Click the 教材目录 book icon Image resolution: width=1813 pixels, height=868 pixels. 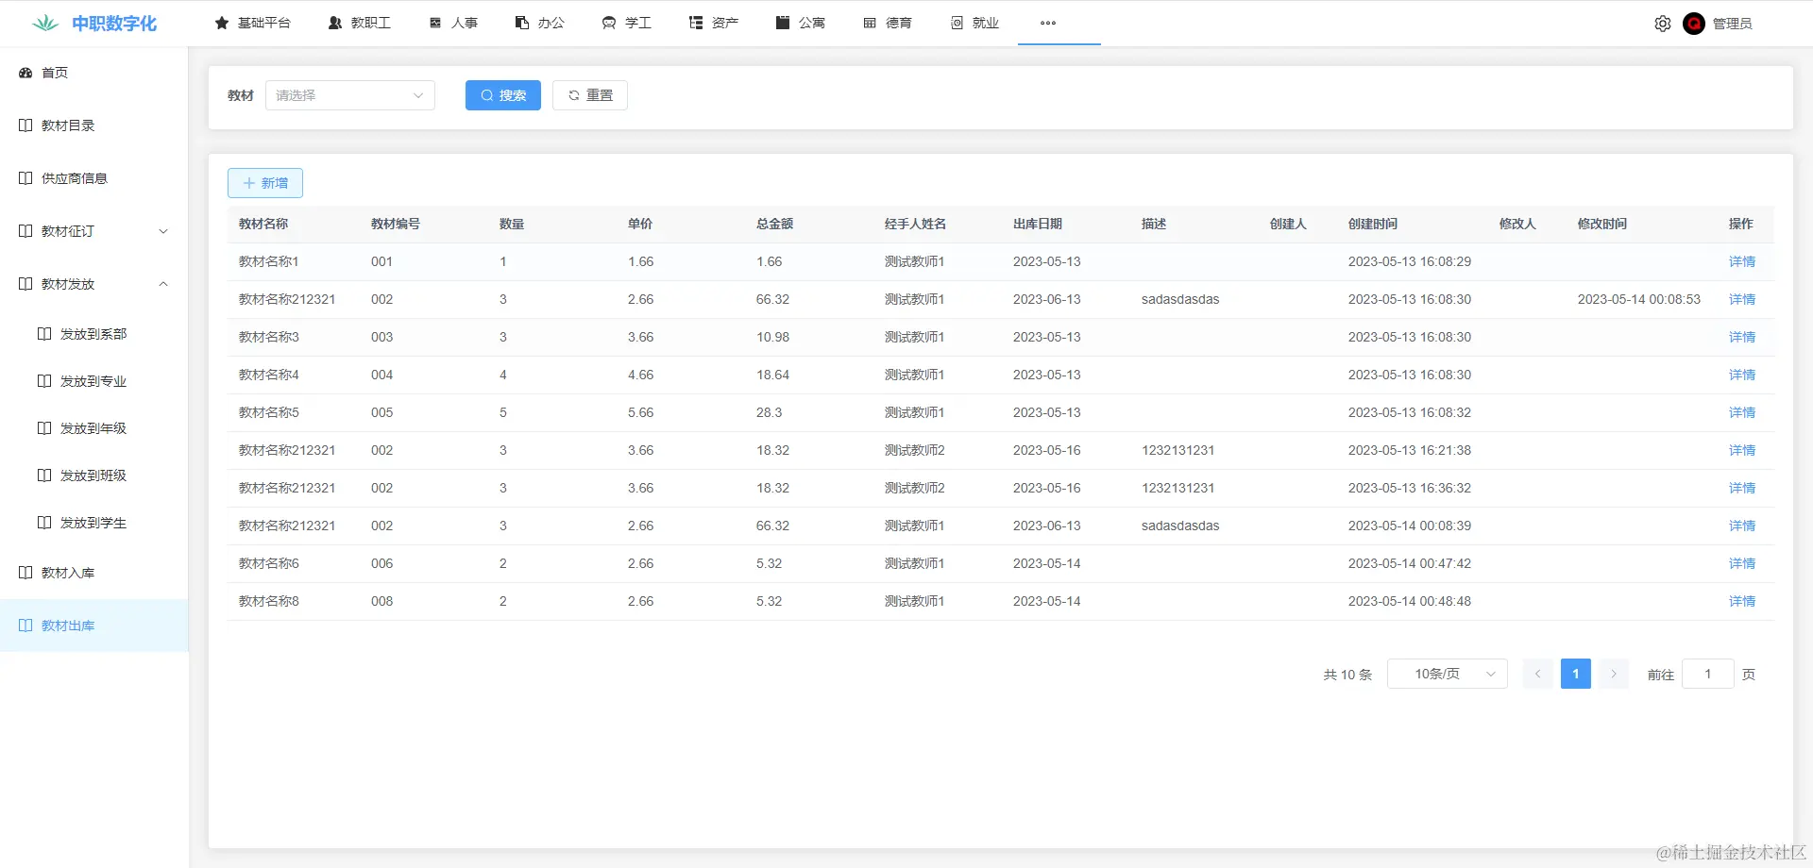pos(25,125)
